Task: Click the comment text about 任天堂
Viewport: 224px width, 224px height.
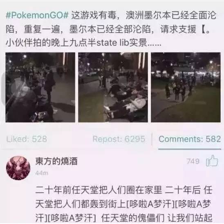Action: [124, 204]
